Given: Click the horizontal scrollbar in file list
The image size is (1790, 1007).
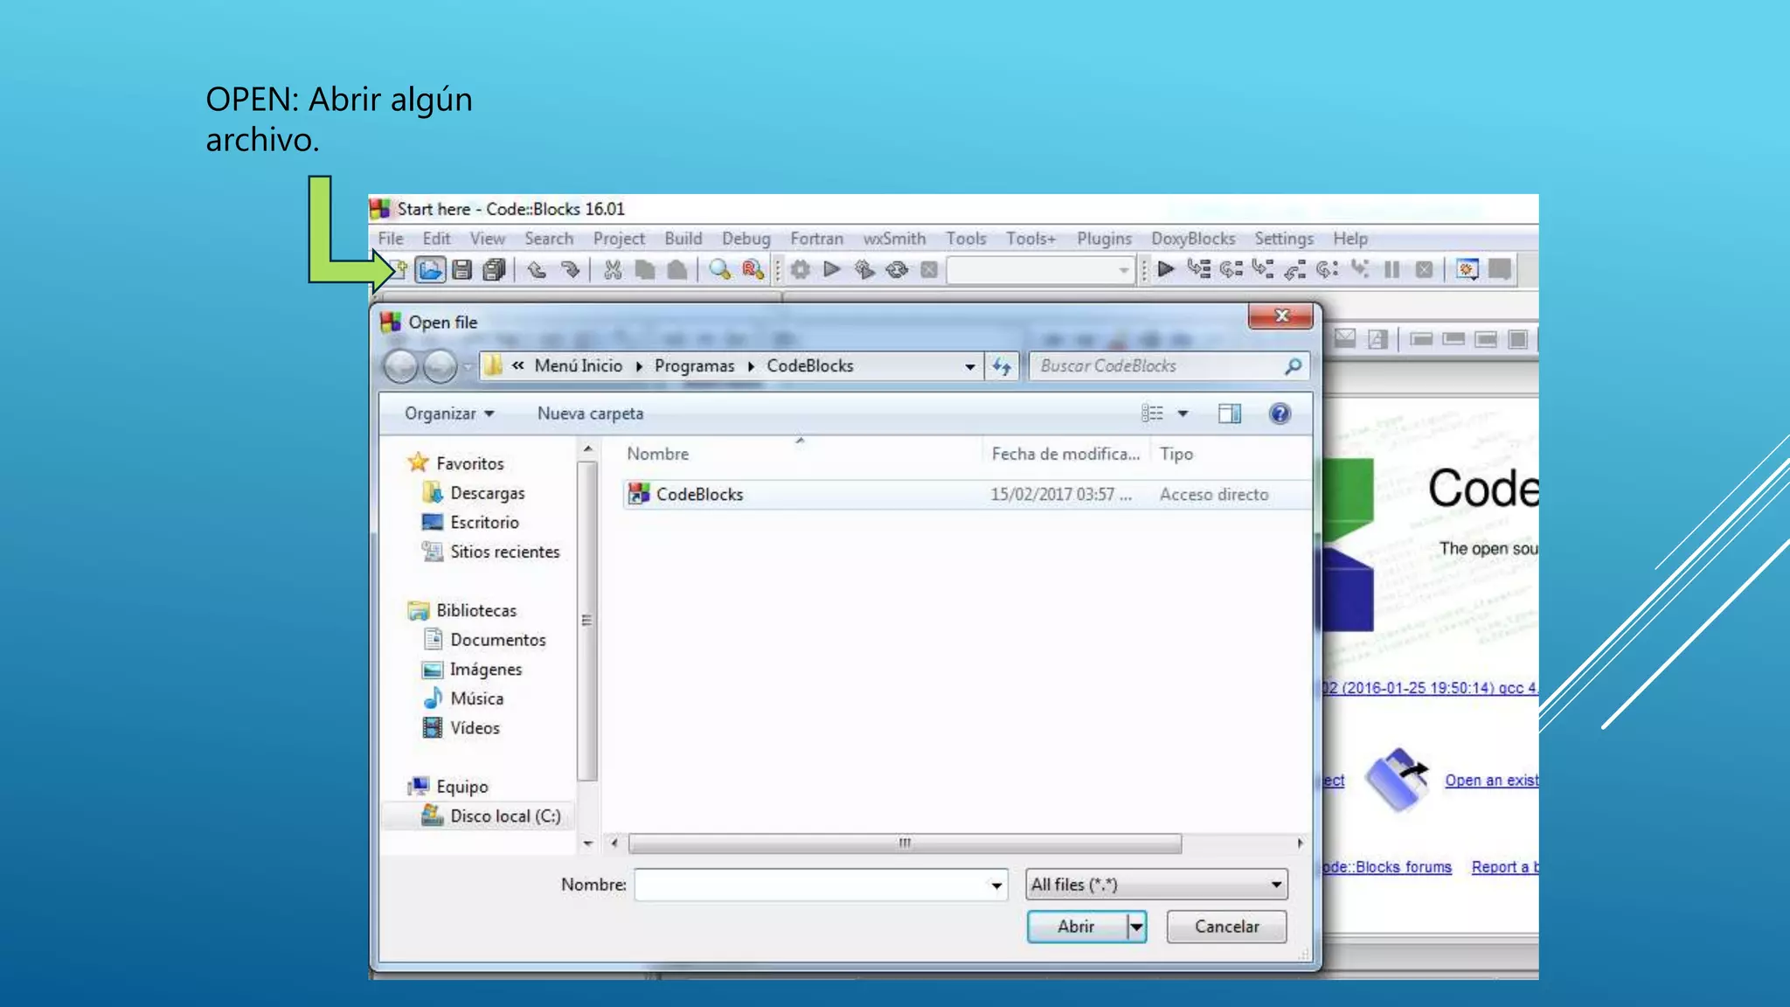Looking at the screenshot, I should tap(905, 844).
